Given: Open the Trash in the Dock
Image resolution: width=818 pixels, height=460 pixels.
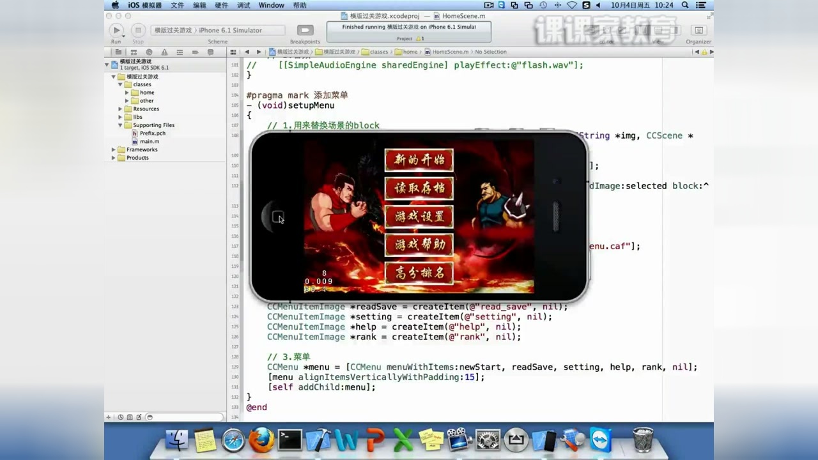Looking at the screenshot, I should [643, 440].
